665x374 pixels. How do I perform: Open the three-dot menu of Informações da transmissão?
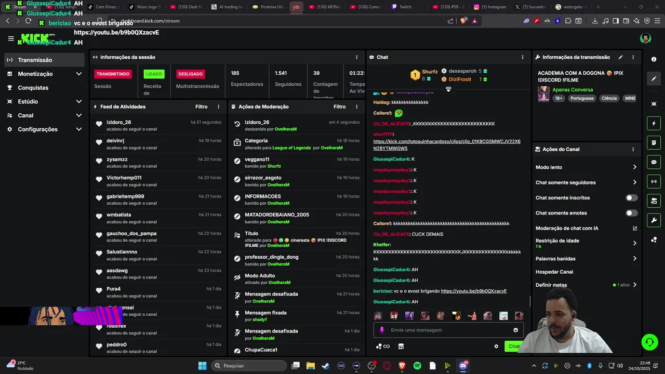633,57
